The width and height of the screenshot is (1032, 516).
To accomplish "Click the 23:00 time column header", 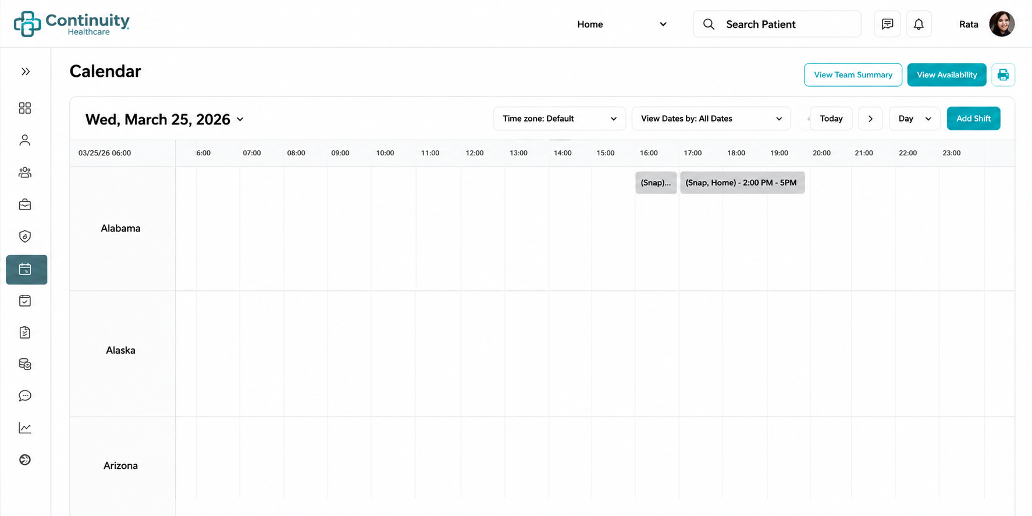I will click(952, 153).
